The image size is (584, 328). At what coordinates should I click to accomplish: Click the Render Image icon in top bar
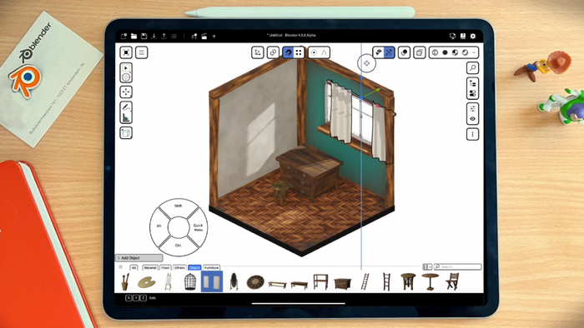(194, 36)
